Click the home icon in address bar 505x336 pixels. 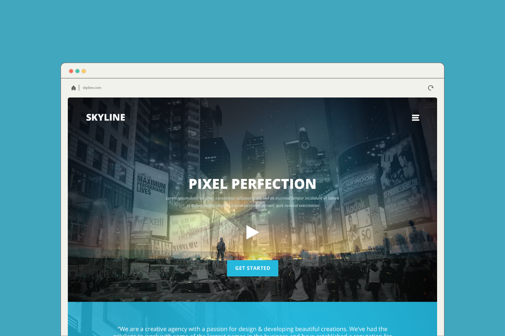coord(74,88)
